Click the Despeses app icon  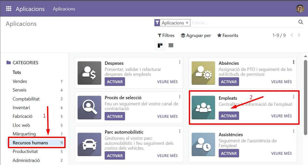click(x=89, y=73)
